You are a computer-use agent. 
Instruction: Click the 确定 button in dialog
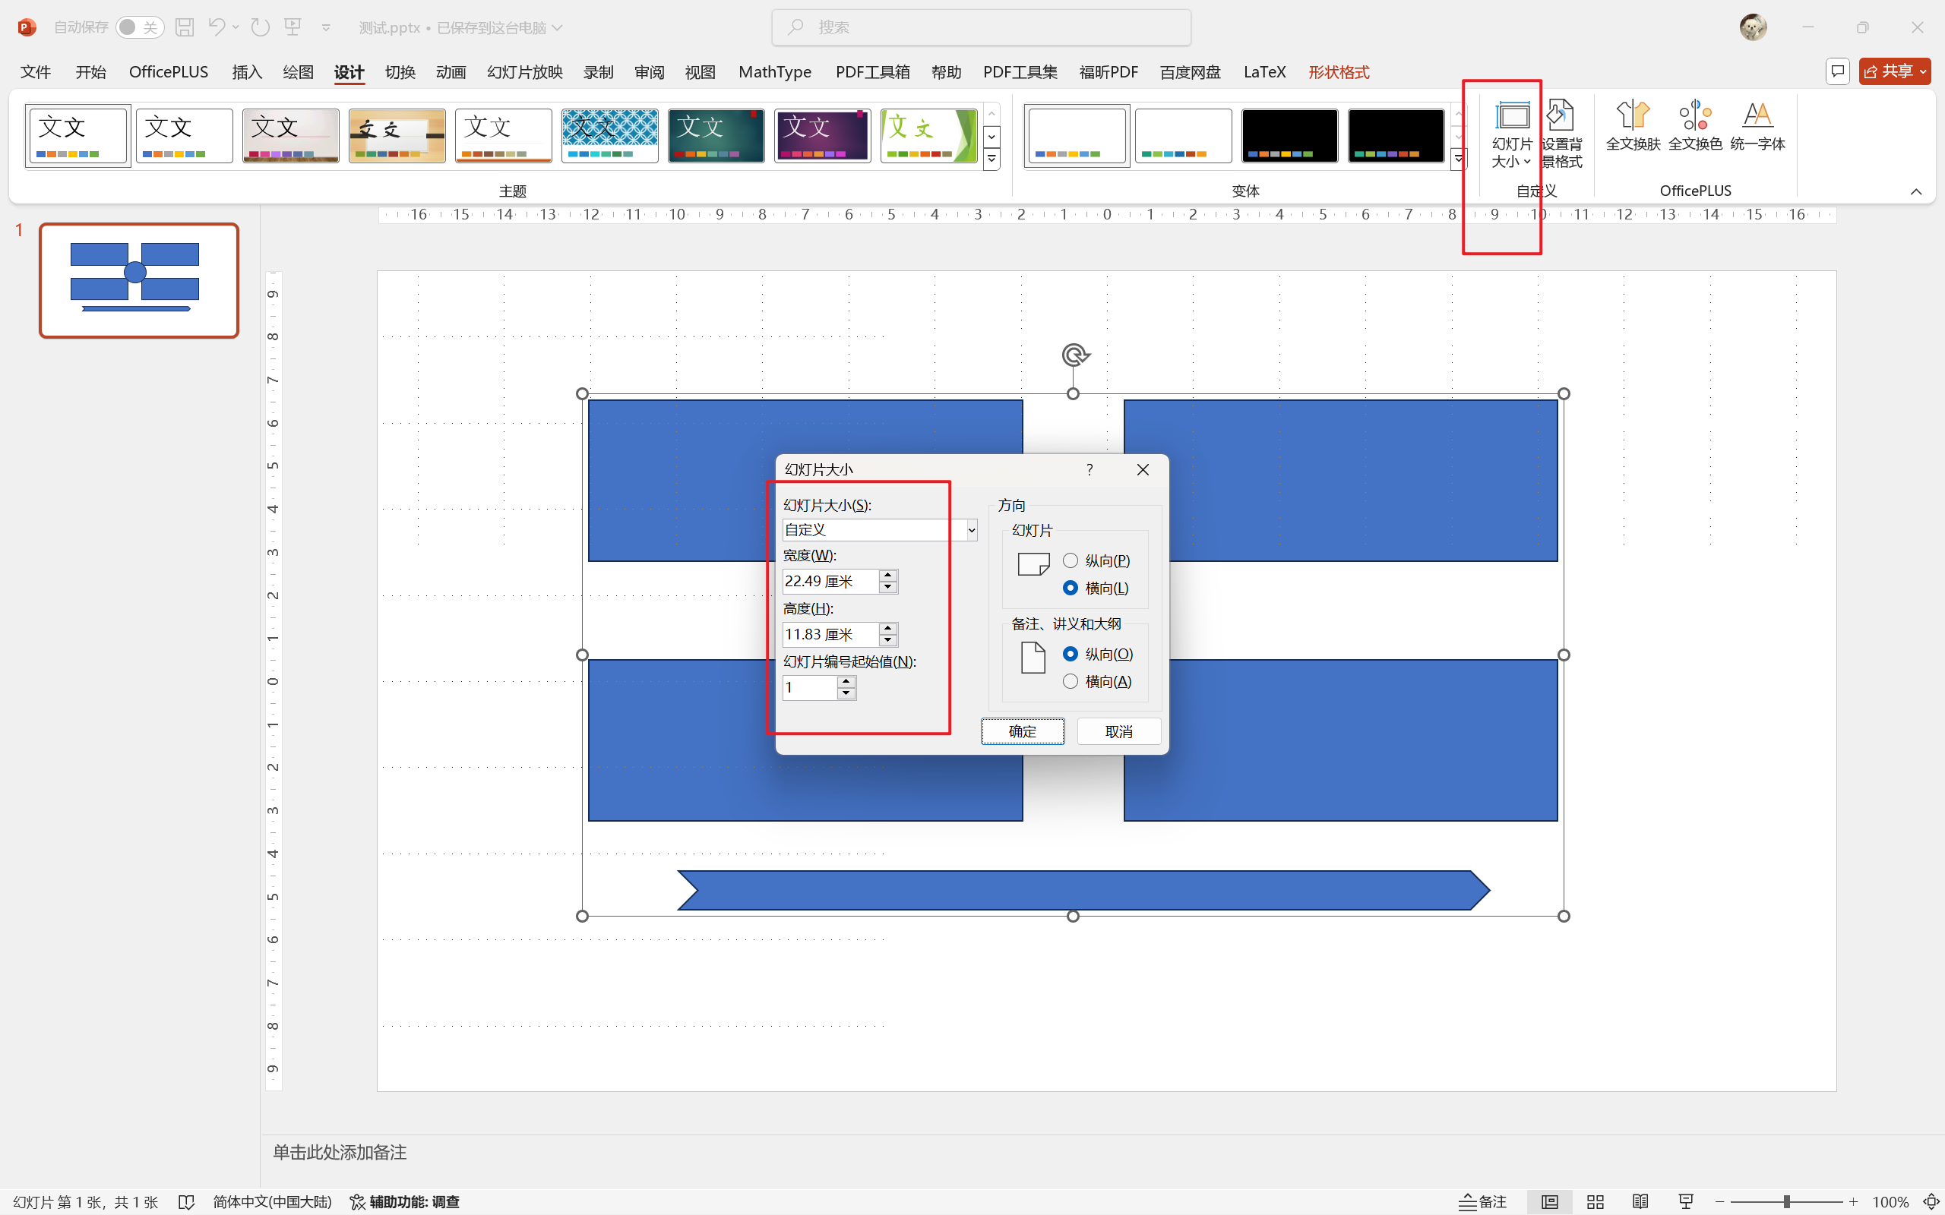click(1023, 731)
